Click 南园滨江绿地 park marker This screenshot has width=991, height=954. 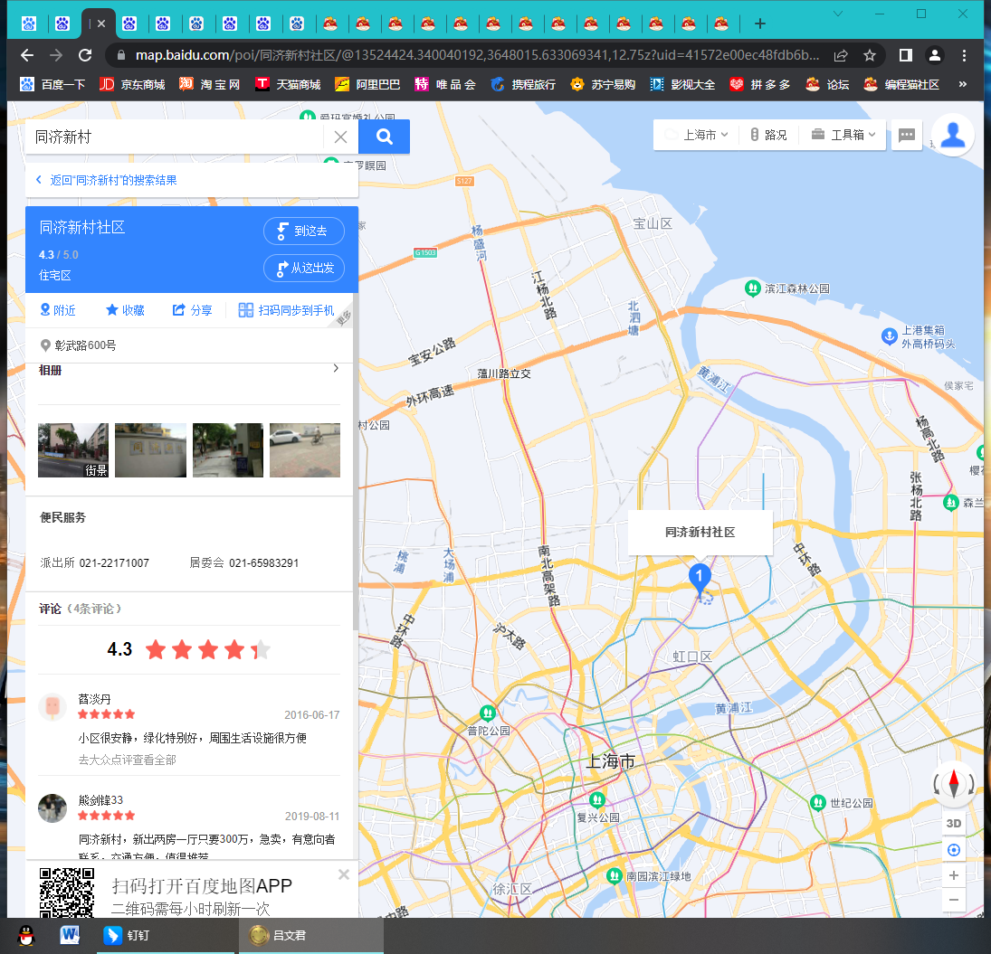615,875
